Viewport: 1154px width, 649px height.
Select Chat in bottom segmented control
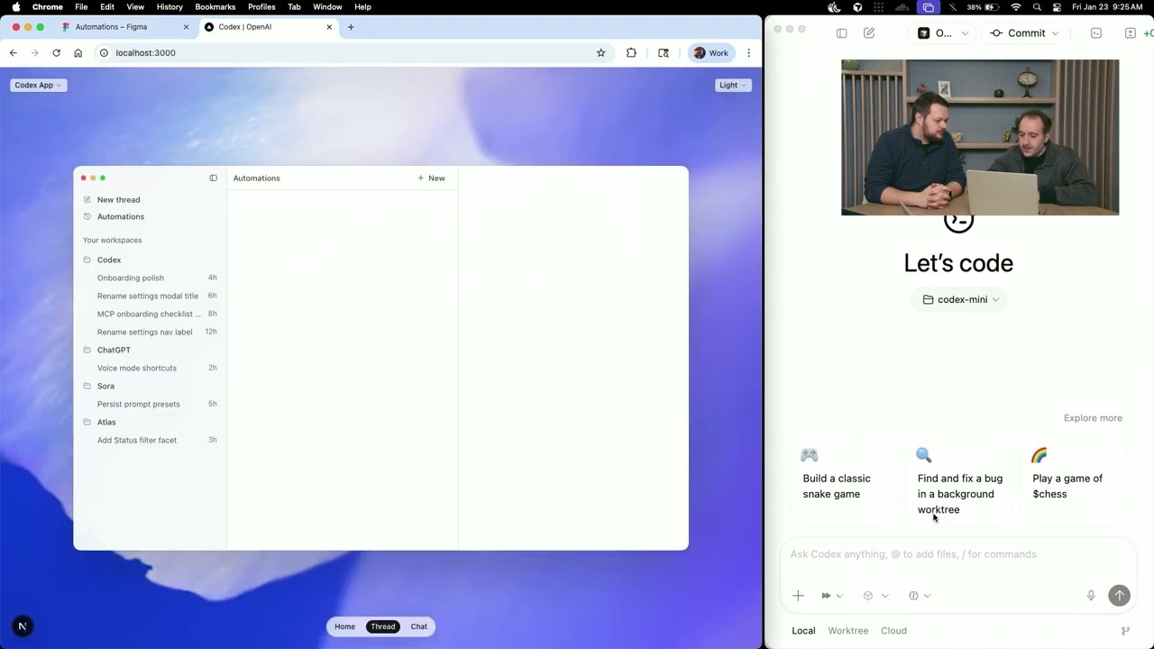(x=419, y=626)
